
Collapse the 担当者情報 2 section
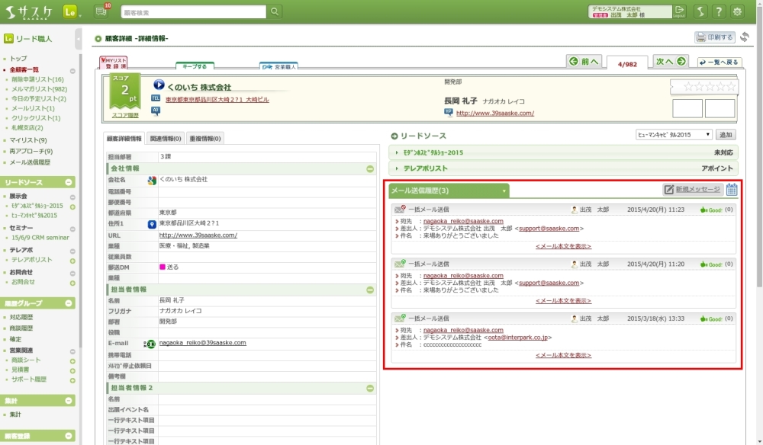tap(370, 389)
